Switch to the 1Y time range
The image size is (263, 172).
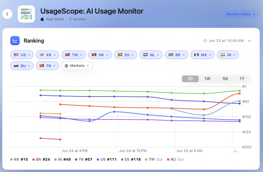click(x=242, y=79)
